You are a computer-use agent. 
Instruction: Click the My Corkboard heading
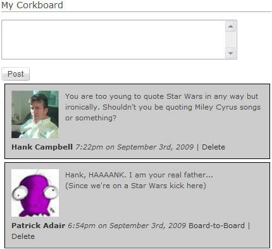point(32,5)
